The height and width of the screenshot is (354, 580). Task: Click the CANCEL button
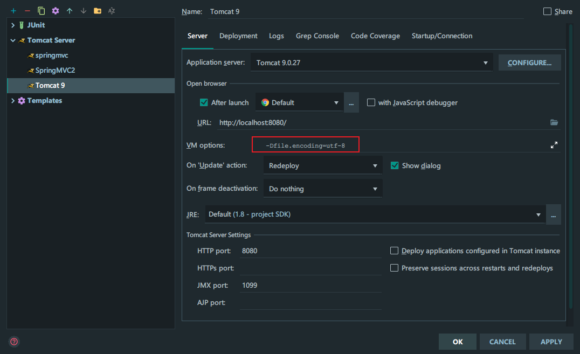tap(502, 342)
